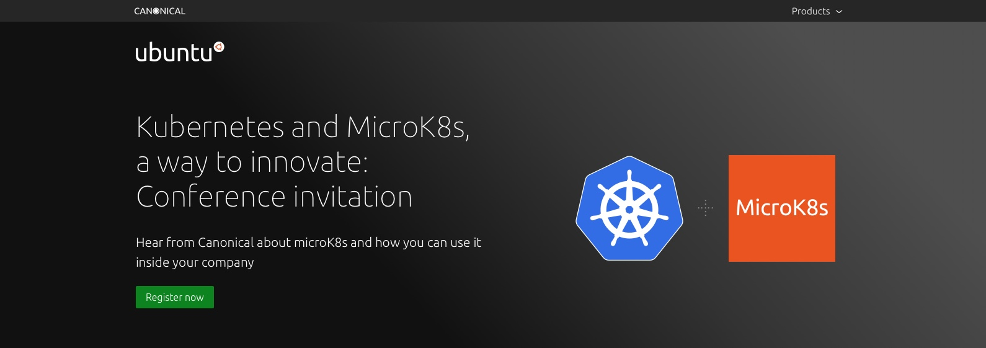
Task: Click the chevron next to Products
Action: pyautogui.click(x=839, y=12)
